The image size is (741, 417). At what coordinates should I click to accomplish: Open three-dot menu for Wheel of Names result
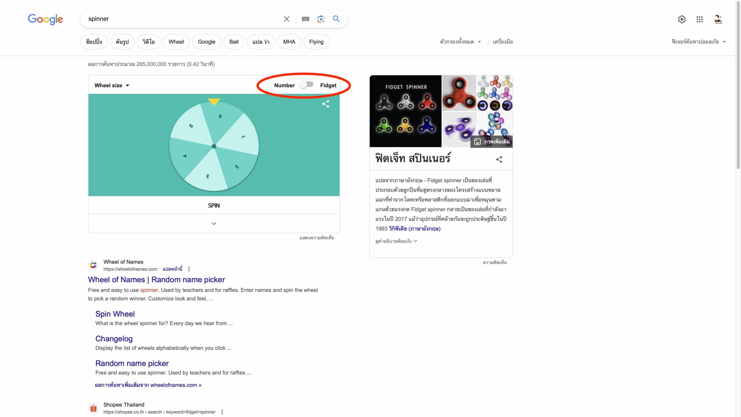pyautogui.click(x=189, y=269)
